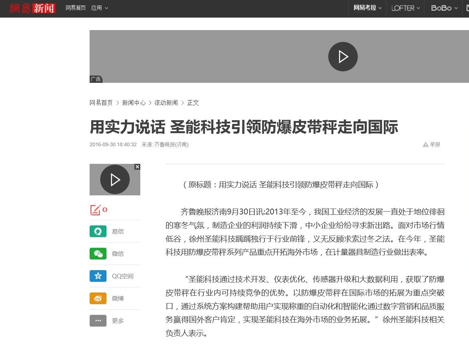
Task: Play the sidebar video advertisement
Action: point(115,180)
